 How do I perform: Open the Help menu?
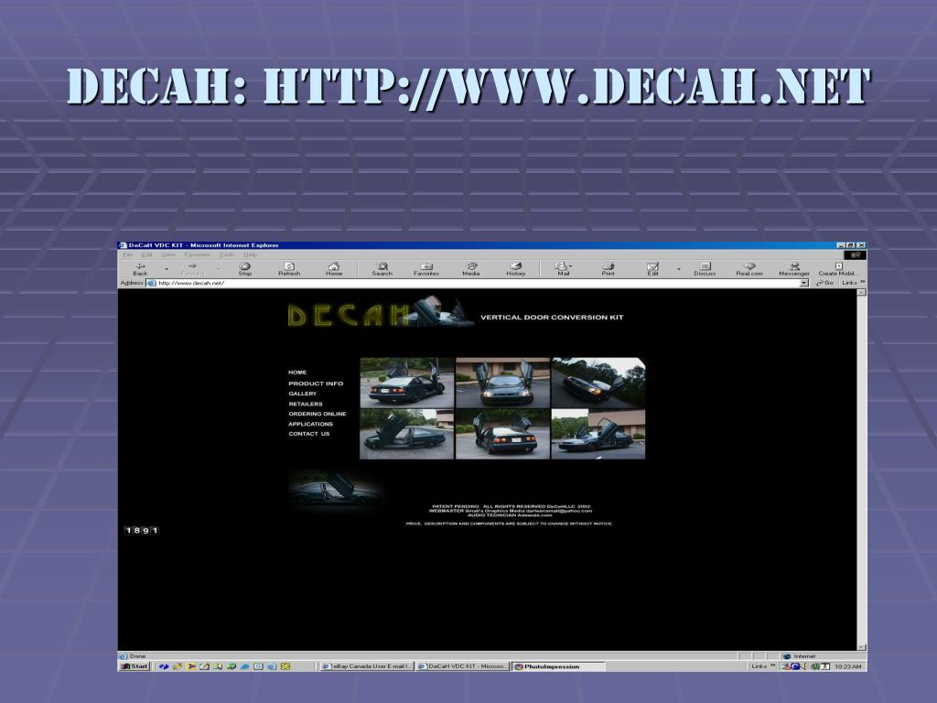tap(250, 254)
